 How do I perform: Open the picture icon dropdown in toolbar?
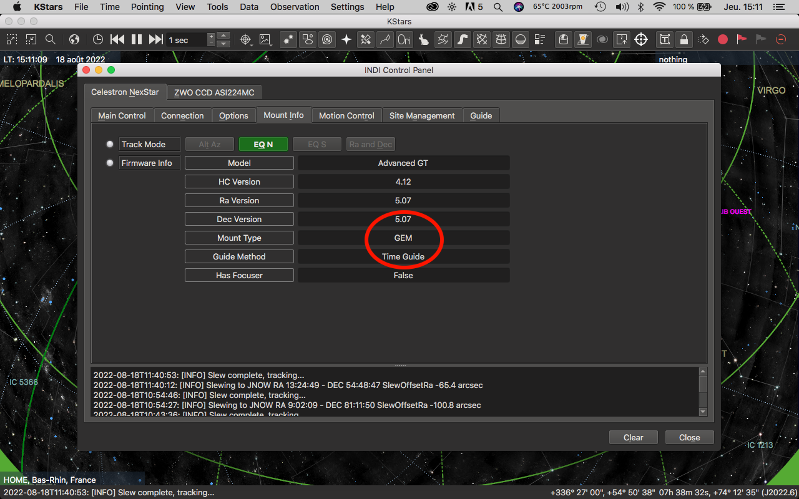point(266,39)
